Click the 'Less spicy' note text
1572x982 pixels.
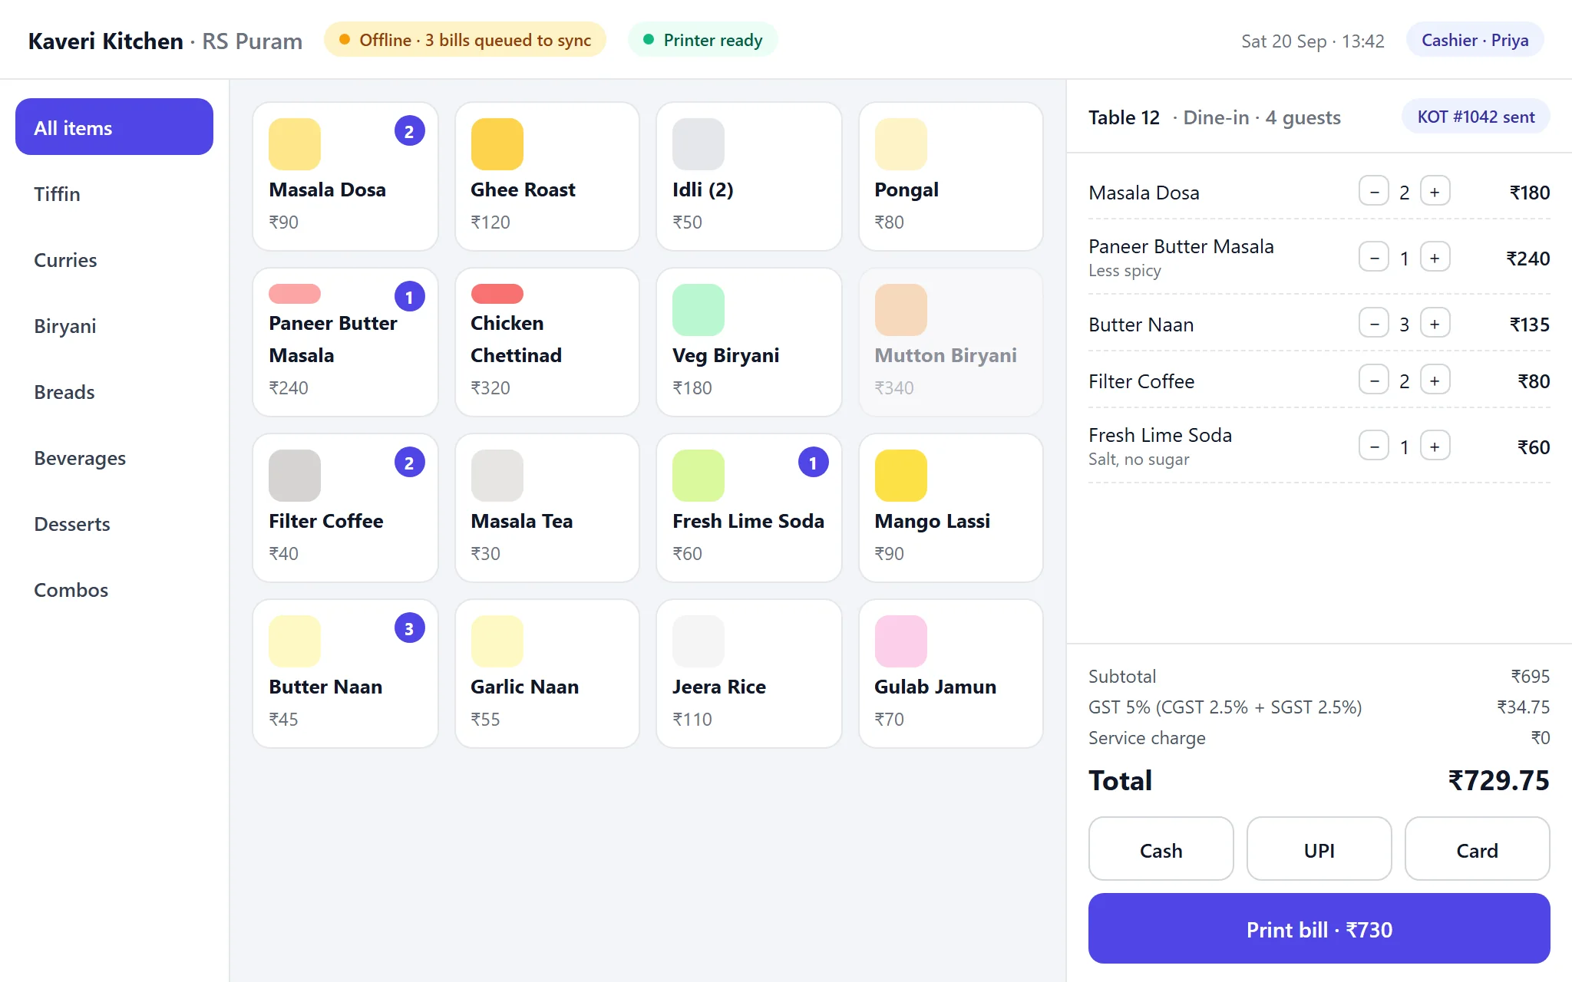(x=1125, y=271)
